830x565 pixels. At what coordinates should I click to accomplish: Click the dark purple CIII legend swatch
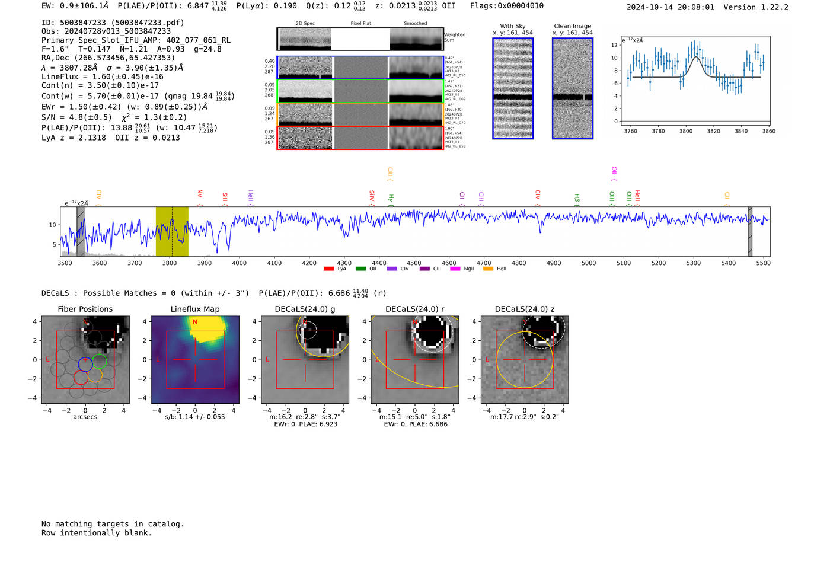click(x=424, y=269)
